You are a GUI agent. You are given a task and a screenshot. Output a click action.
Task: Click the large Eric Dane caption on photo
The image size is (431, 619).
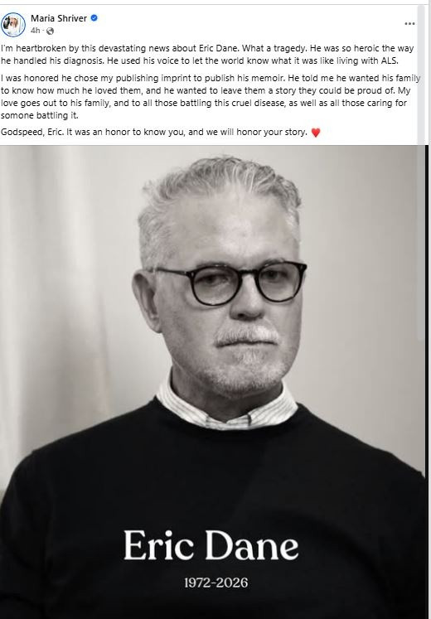tap(211, 545)
